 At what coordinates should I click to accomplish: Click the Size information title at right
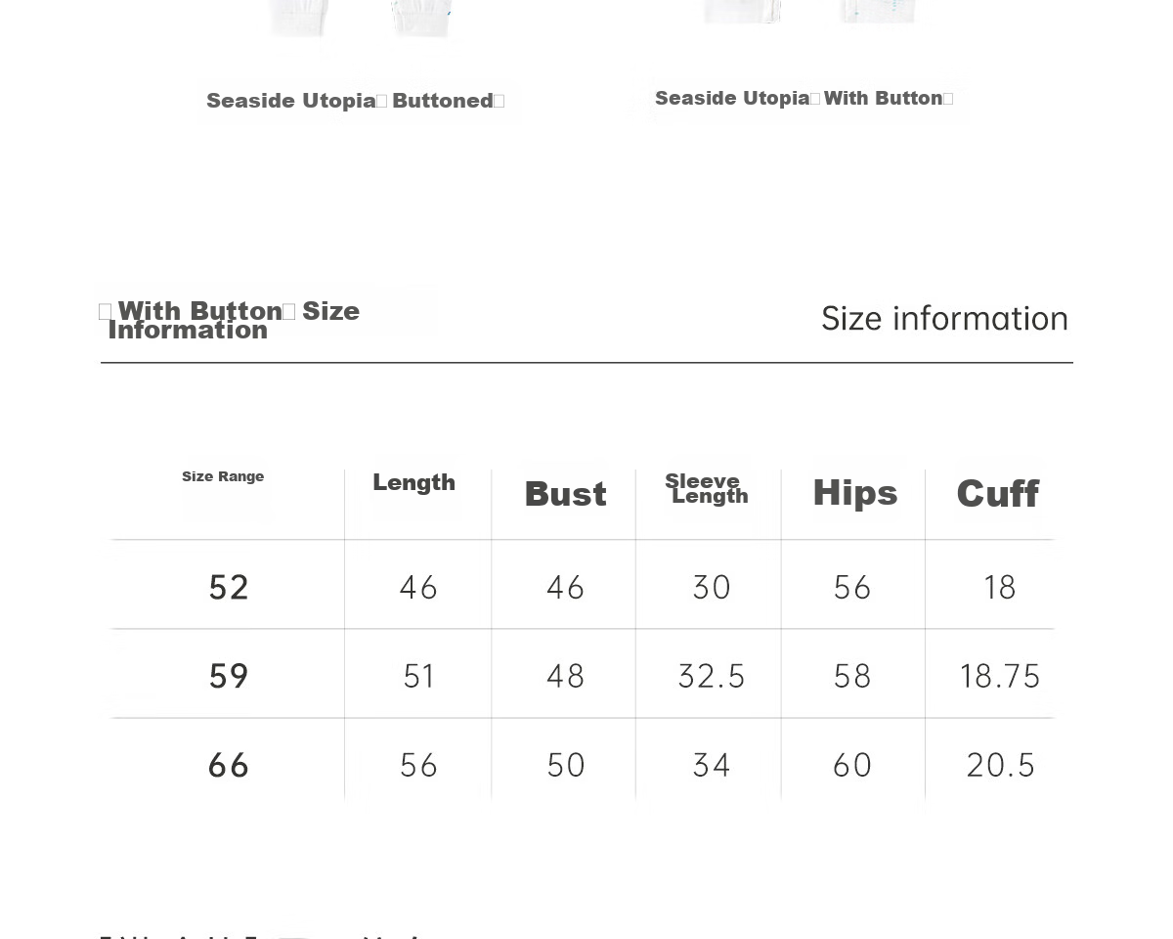[x=944, y=318]
